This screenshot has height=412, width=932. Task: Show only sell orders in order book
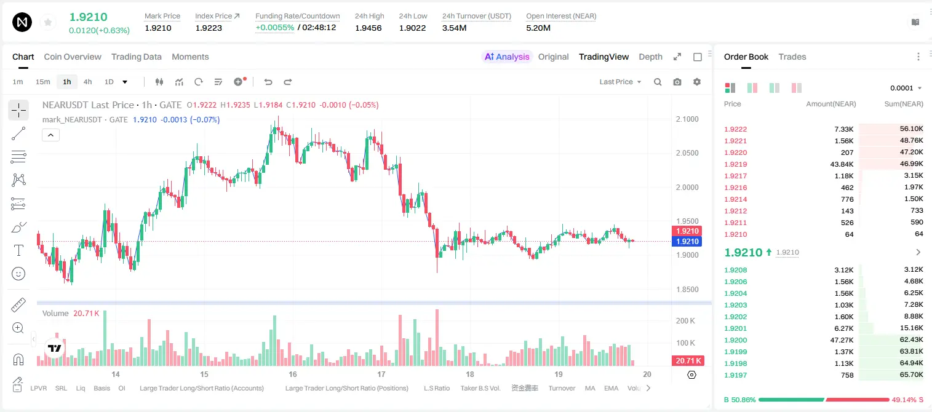coord(797,88)
